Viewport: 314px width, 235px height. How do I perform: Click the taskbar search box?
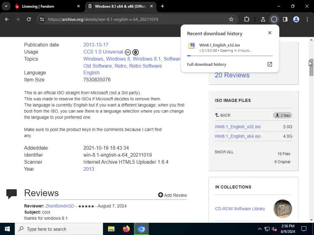click(59, 229)
